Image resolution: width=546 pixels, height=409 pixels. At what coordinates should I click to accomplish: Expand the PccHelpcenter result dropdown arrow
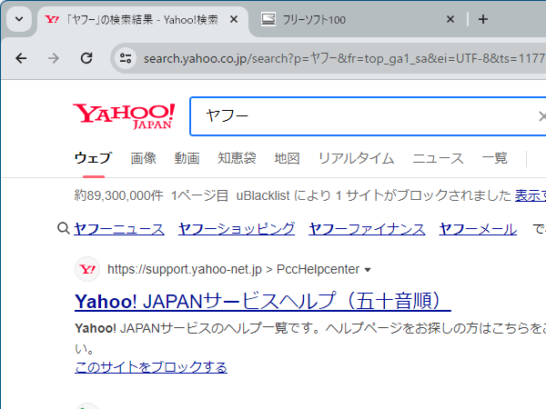(x=368, y=270)
